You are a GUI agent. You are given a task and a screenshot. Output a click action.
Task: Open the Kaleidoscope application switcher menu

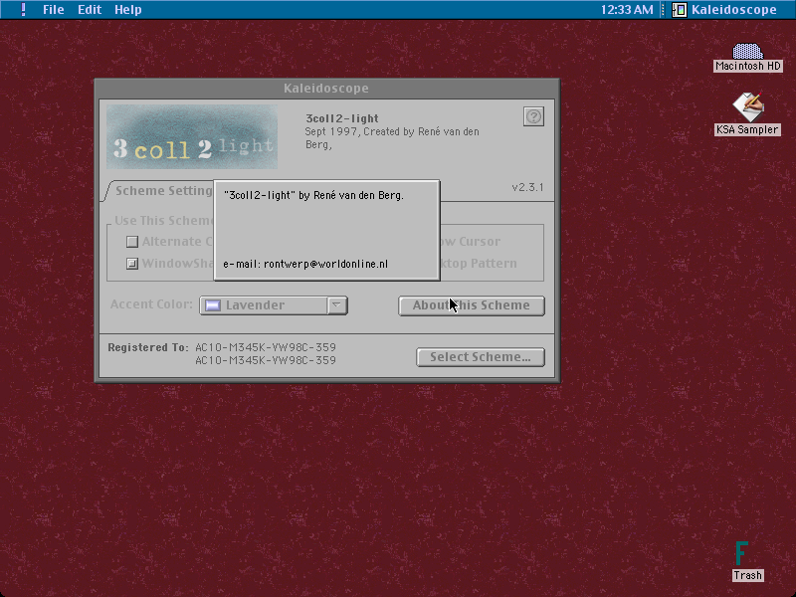point(724,10)
